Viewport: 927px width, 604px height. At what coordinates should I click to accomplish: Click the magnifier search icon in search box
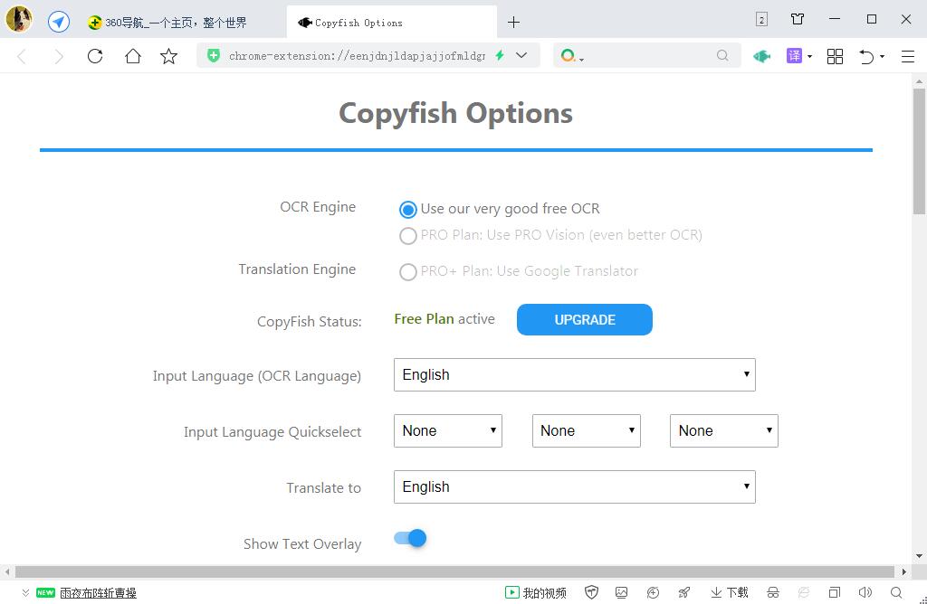[722, 55]
